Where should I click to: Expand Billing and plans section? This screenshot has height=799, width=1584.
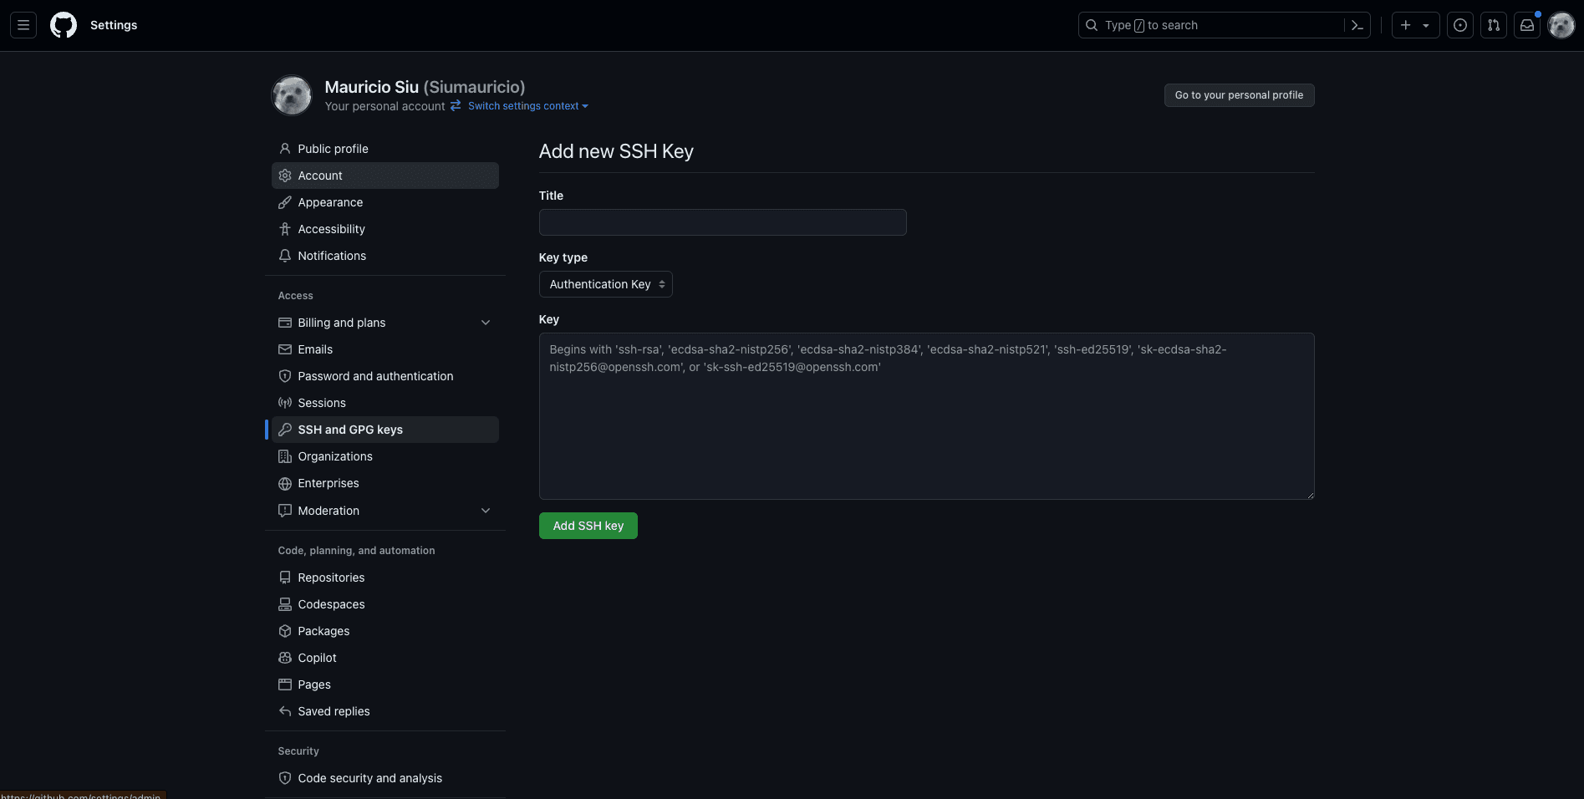[x=486, y=323]
